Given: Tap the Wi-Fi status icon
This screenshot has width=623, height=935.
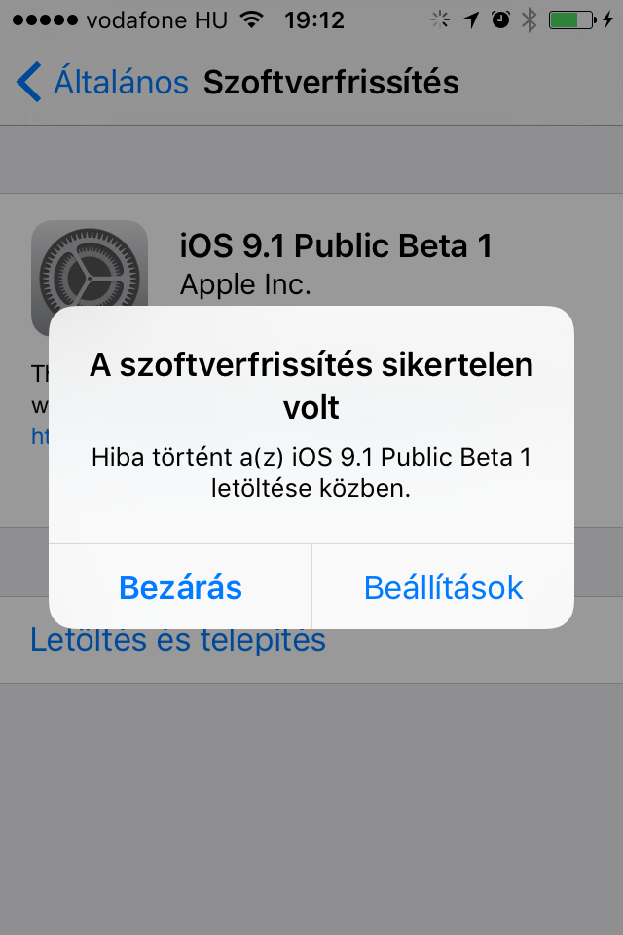Looking at the screenshot, I should (252, 19).
